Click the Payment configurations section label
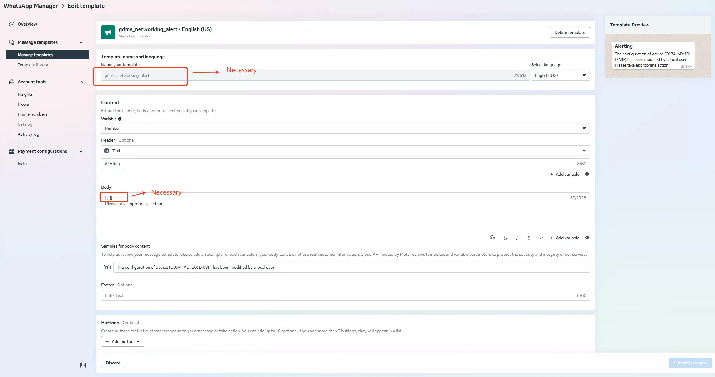 [x=42, y=151]
